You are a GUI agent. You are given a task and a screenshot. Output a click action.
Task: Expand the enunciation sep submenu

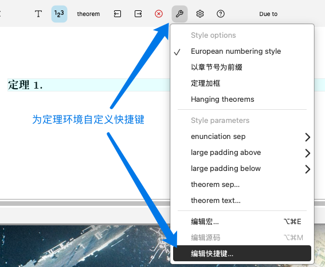pos(242,137)
